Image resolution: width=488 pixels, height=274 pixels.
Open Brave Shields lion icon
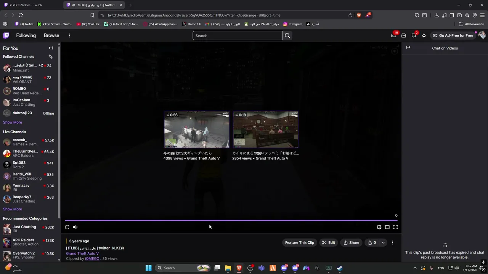pos(359,15)
